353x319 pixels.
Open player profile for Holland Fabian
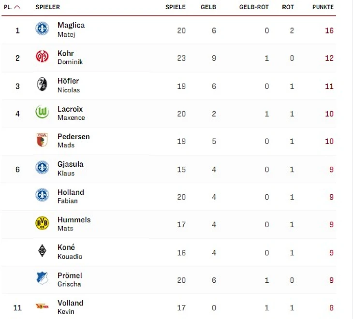[x=71, y=196]
